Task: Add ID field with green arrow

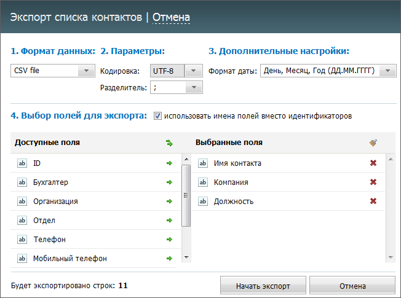Action: [x=169, y=163]
